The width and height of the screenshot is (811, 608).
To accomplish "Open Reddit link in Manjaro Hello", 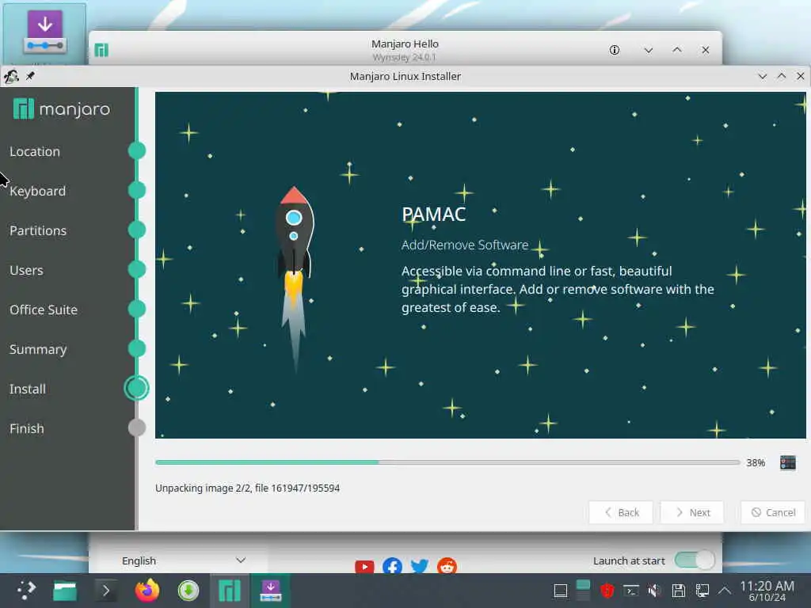I will (x=447, y=566).
